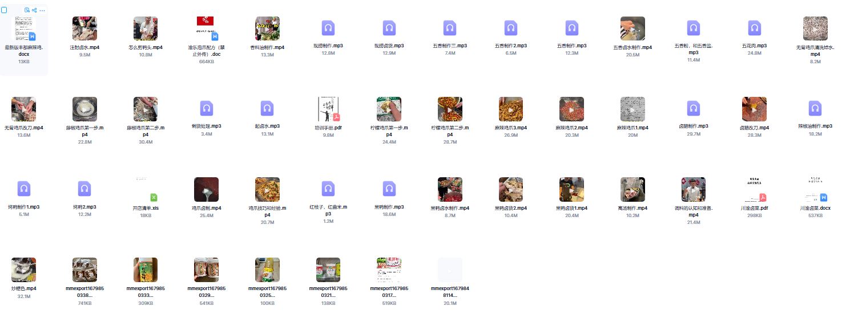Open the 培训手册.pdf document icon

pos(328,109)
